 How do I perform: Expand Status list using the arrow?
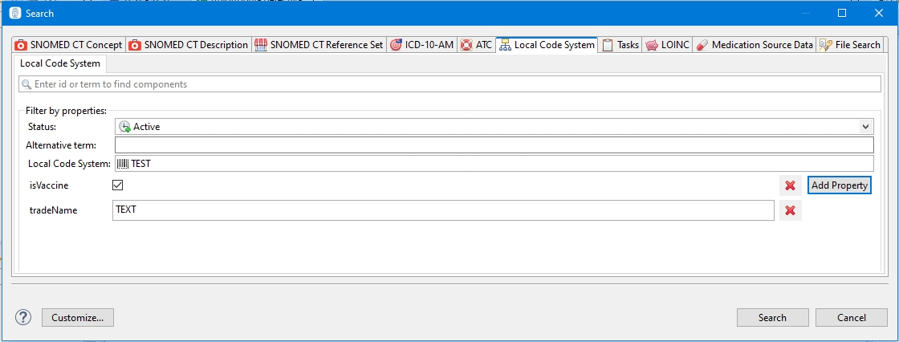pos(865,126)
